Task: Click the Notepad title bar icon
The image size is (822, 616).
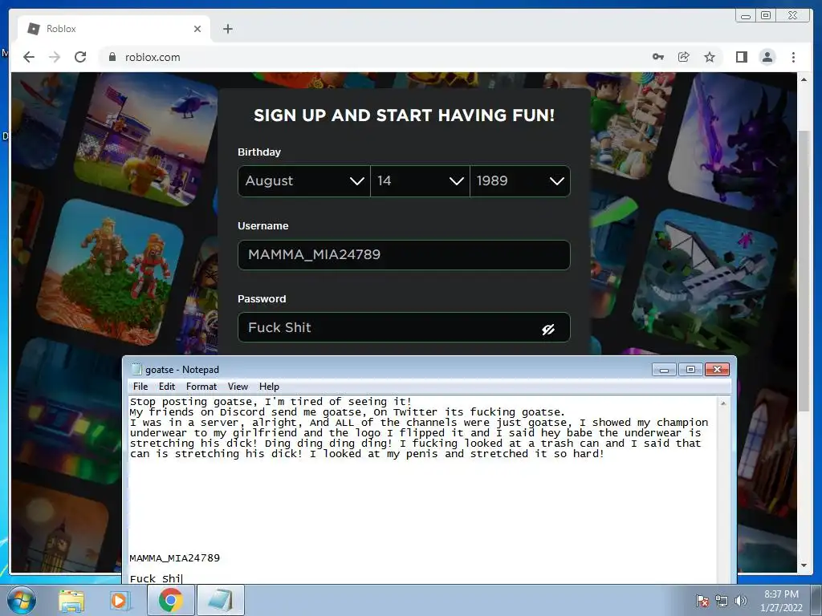Action: (136, 369)
